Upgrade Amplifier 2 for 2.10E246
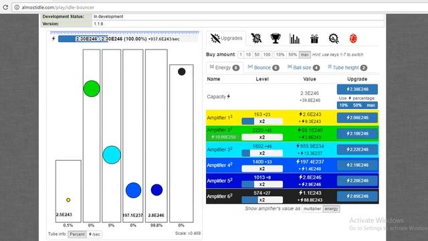The width and height of the screenshot is (428, 241). (x=357, y=133)
